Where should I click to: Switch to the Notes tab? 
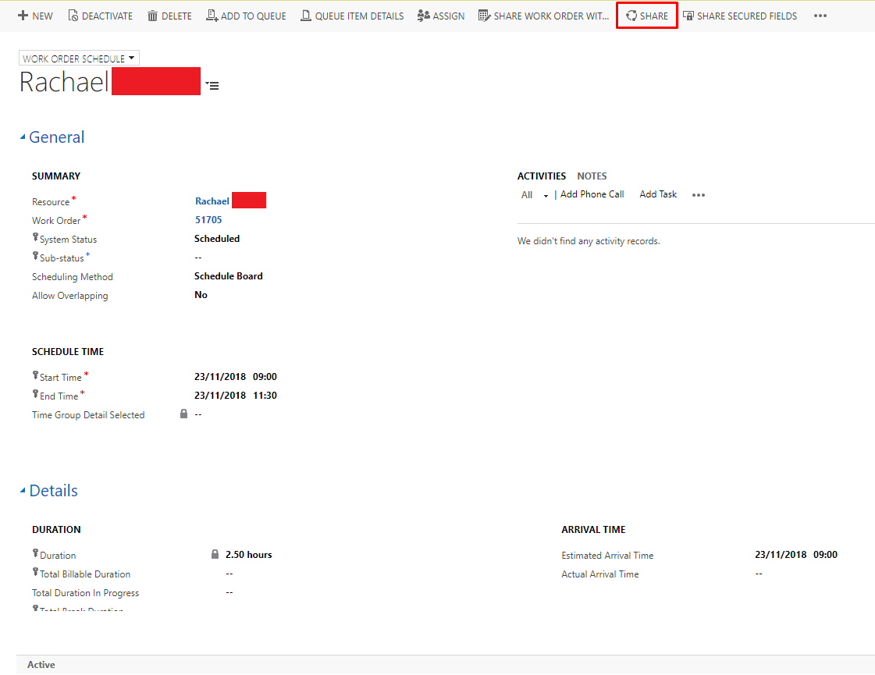(592, 176)
